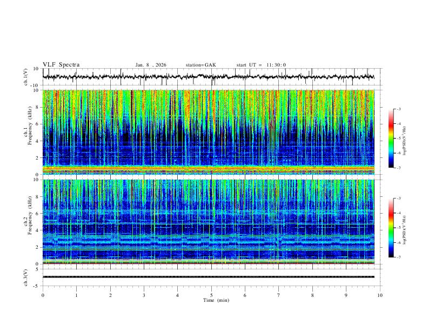The width and height of the screenshot is (428, 331).
Task: Click the ch.1 spectrogram "8" kHz tick
Action: [37, 107]
